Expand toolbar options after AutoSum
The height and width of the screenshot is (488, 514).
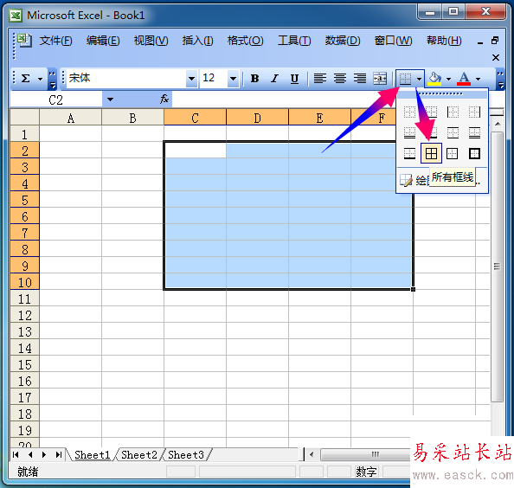coord(52,80)
